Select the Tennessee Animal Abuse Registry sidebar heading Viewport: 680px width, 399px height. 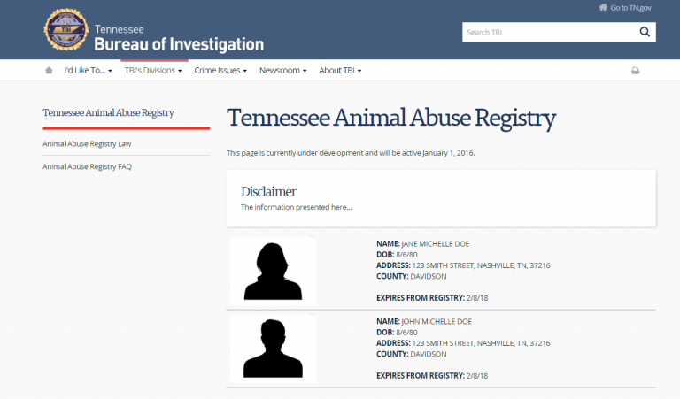pyautogui.click(x=108, y=112)
